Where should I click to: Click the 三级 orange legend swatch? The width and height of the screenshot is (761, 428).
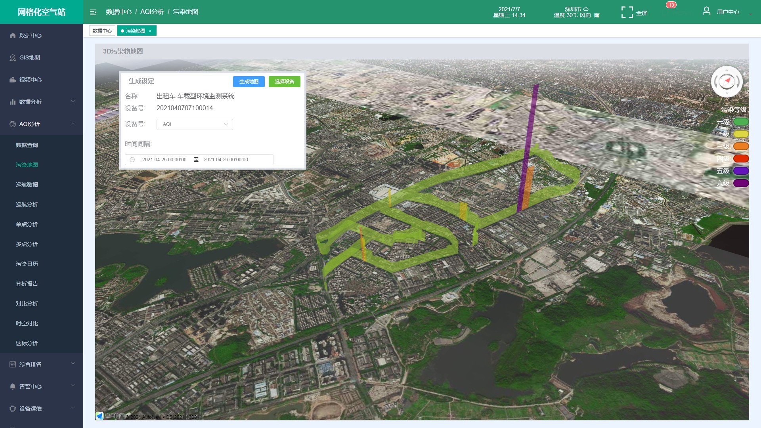coord(741,146)
